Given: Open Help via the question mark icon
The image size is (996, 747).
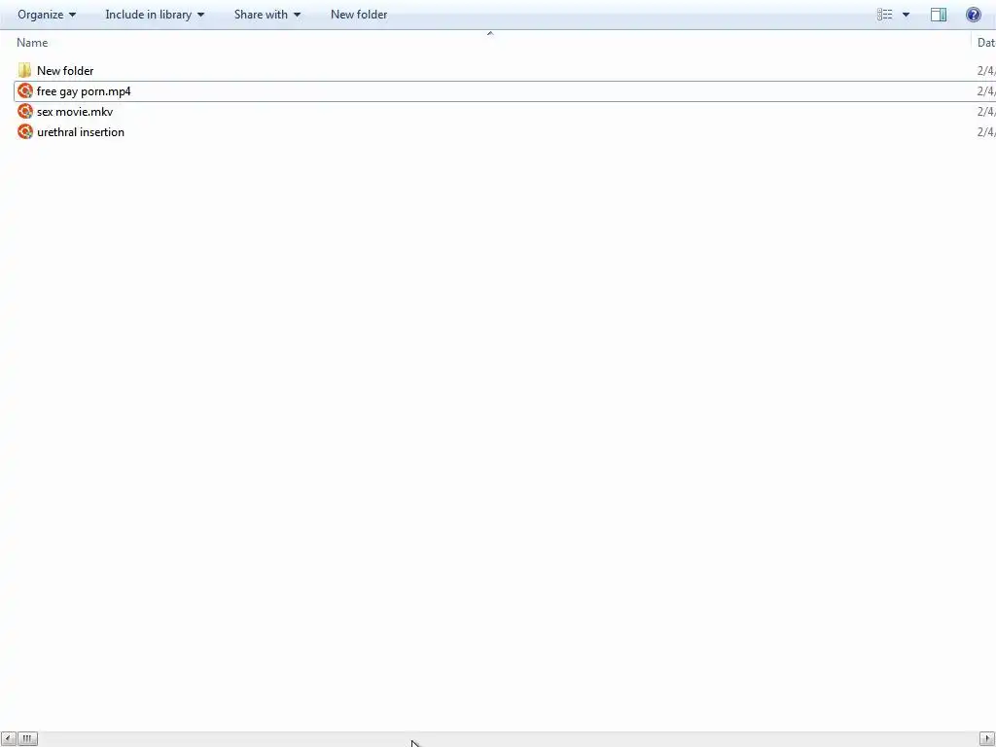Looking at the screenshot, I should pyautogui.click(x=973, y=15).
